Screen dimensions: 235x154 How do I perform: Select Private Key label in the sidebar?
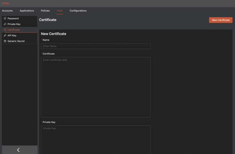(x=14, y=24)
